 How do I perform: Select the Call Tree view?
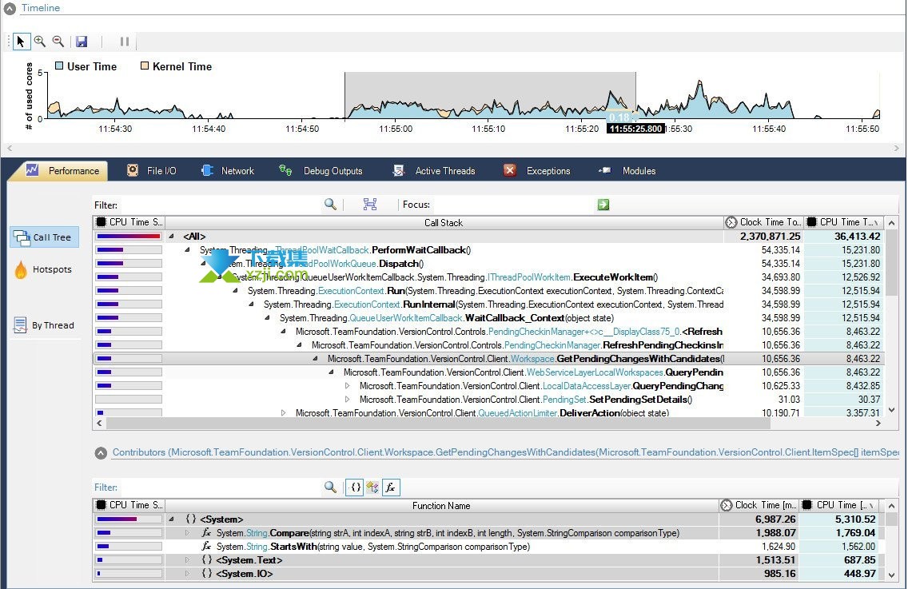44,237
